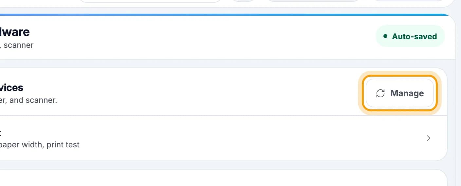461x186 pixels.
Task: Click the Auto-saved status badge
Action: [x=410, y=36]
